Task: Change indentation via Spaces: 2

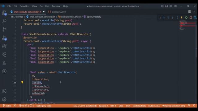Action: pos(103,106)
